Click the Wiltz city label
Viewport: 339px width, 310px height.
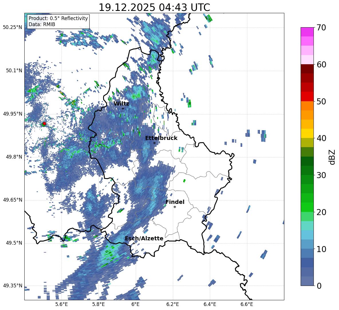point(121,104)
